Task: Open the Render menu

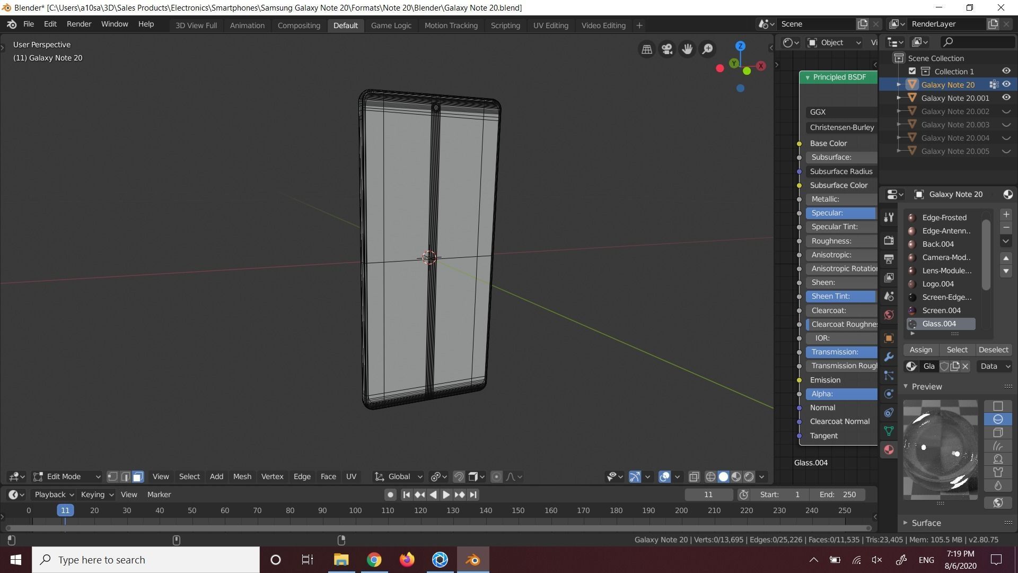Action: [79, 24]
